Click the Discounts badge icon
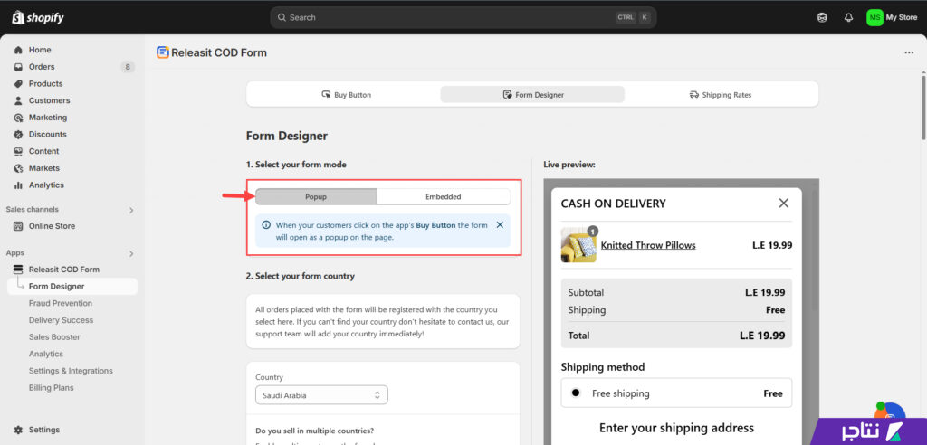Viewport: 927px width, 445px height. (18, 134)
